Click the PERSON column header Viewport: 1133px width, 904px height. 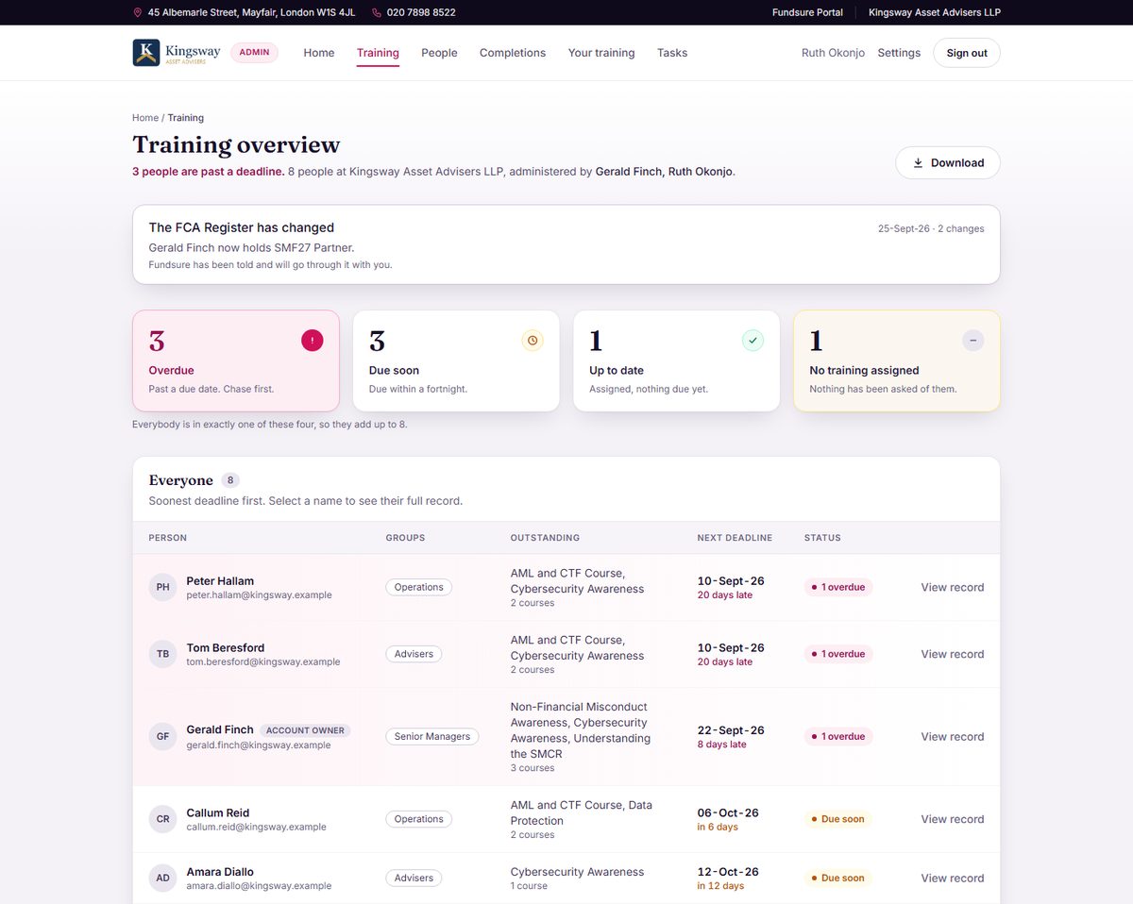click(168, 538)
